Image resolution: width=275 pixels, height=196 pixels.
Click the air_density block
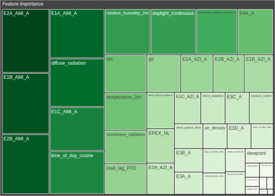click(x=215, y=136)
